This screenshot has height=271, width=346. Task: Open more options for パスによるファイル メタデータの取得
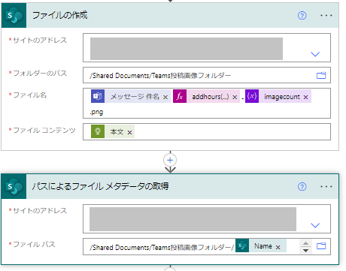(326, 187)
